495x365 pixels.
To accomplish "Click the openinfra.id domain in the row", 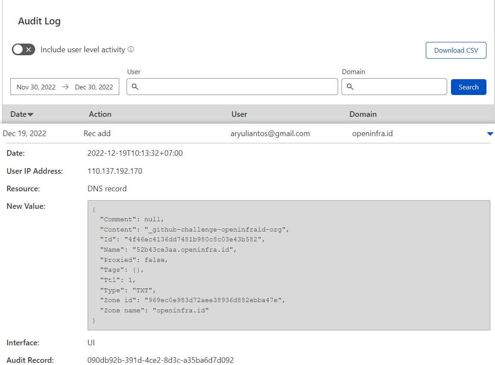I will 372,134.
